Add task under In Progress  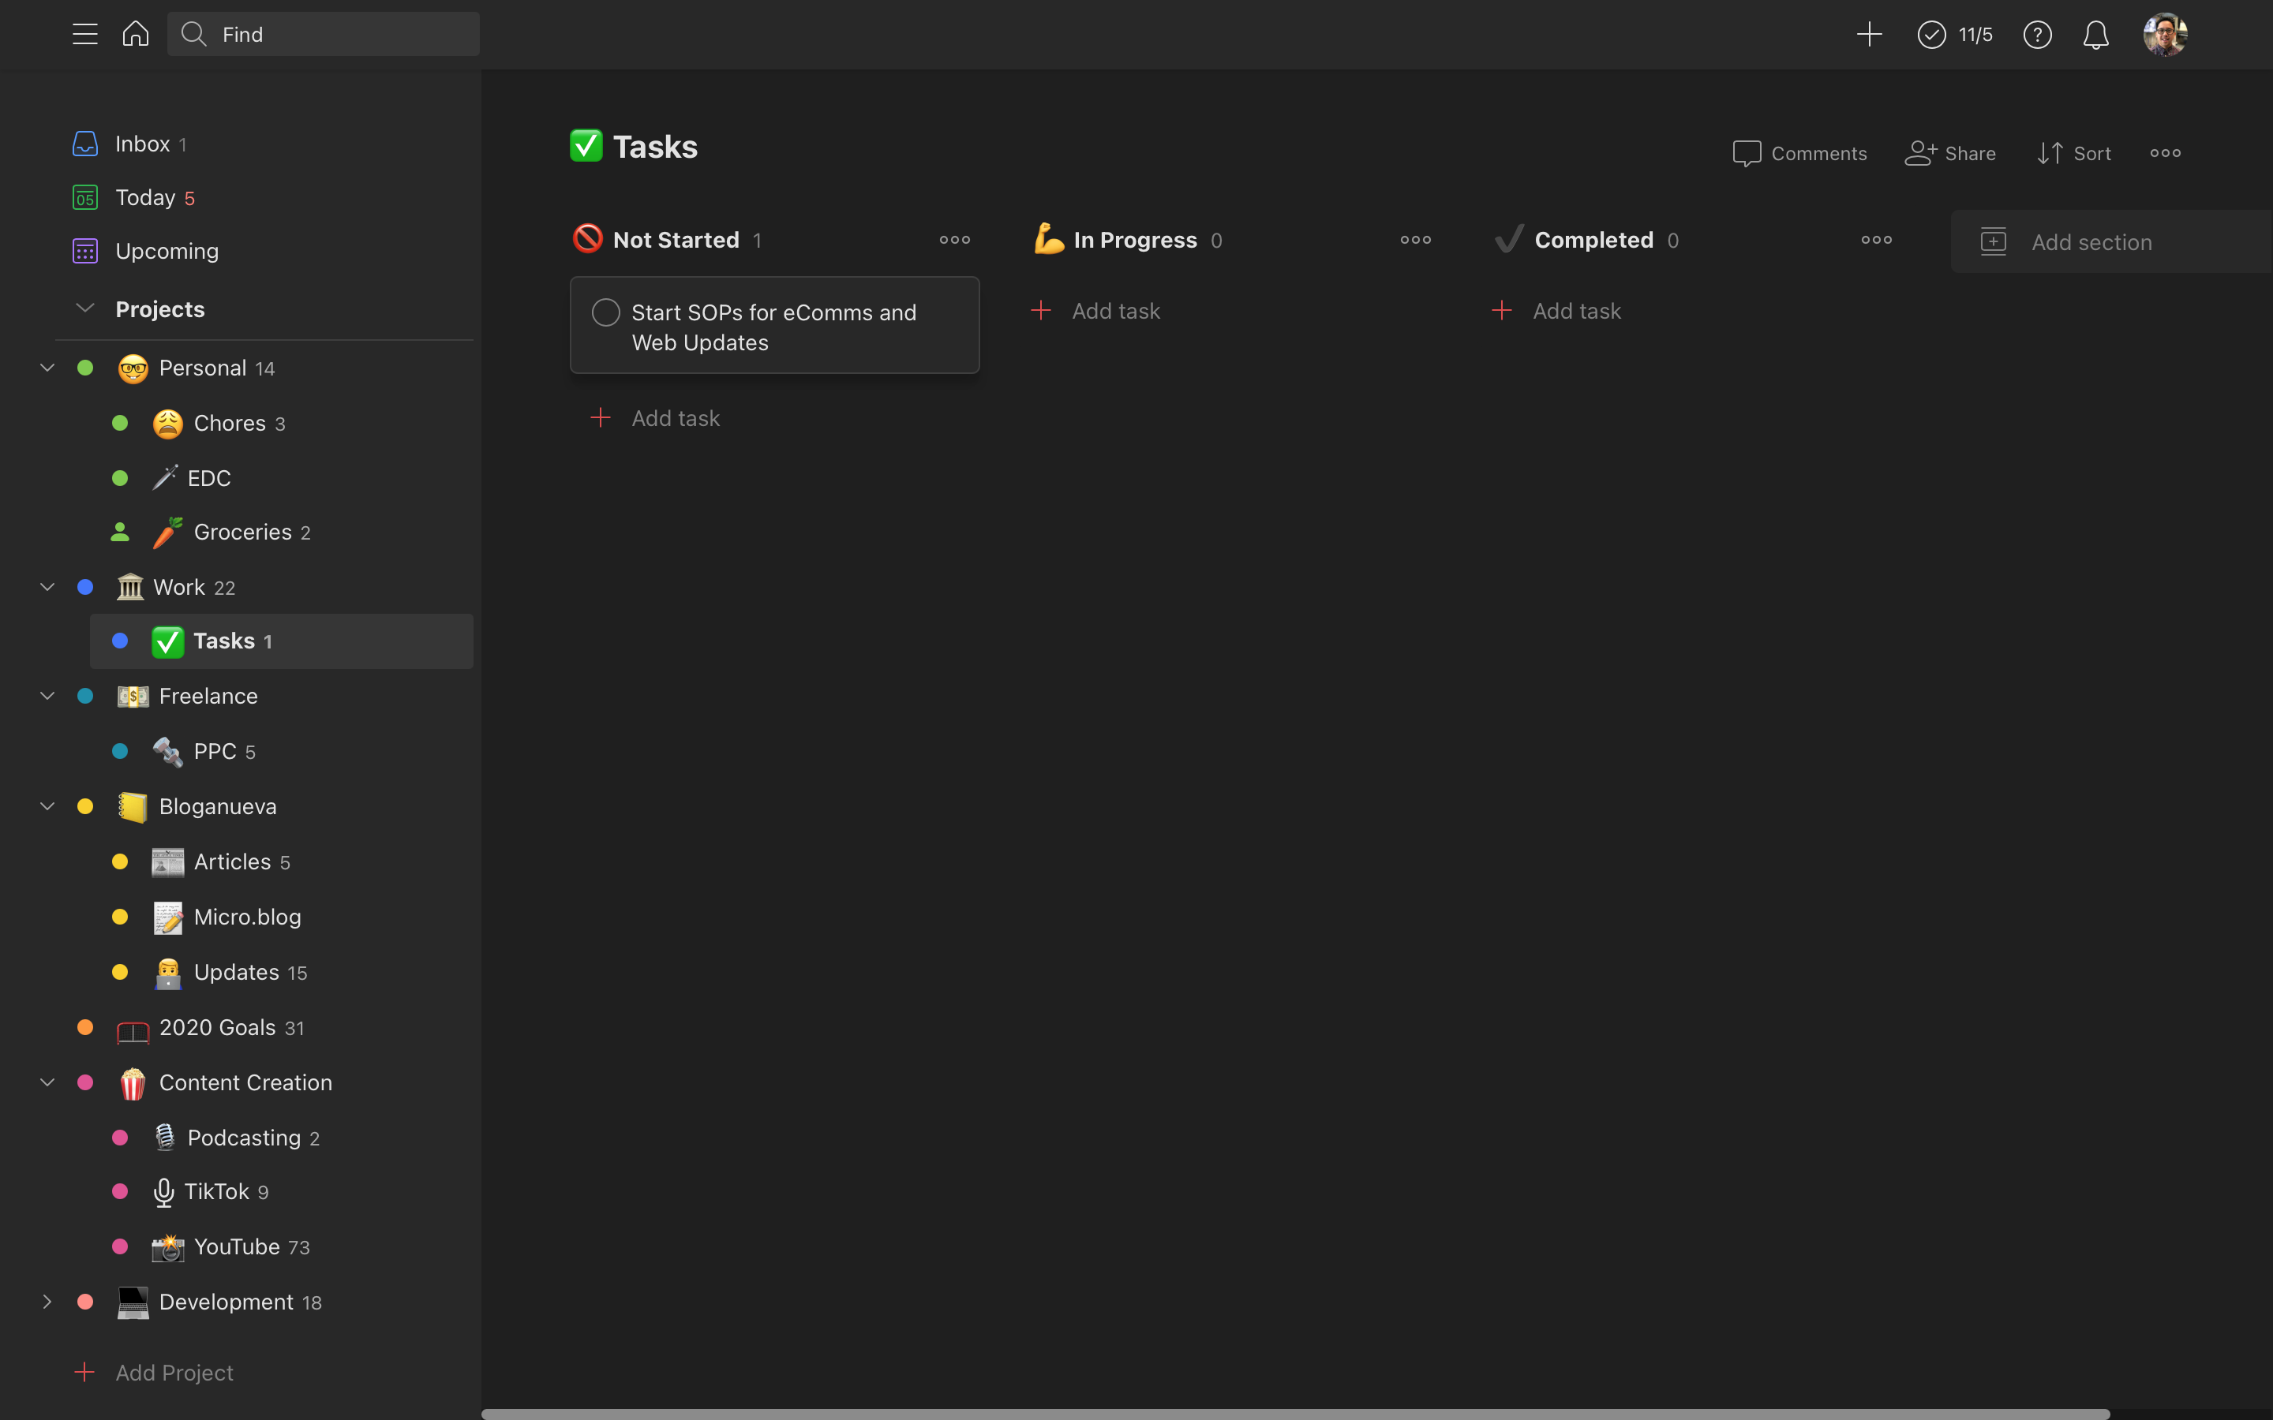tap(1095, 311)
